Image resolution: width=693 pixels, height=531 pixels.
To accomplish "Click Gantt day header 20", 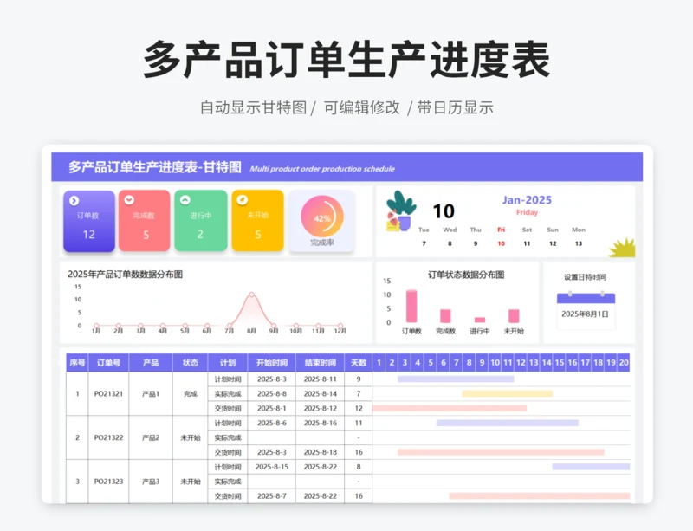I will click(624, 363).
